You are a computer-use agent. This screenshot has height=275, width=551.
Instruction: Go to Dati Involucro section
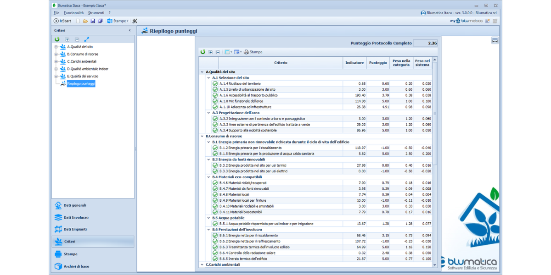click(x=76, y=218)
